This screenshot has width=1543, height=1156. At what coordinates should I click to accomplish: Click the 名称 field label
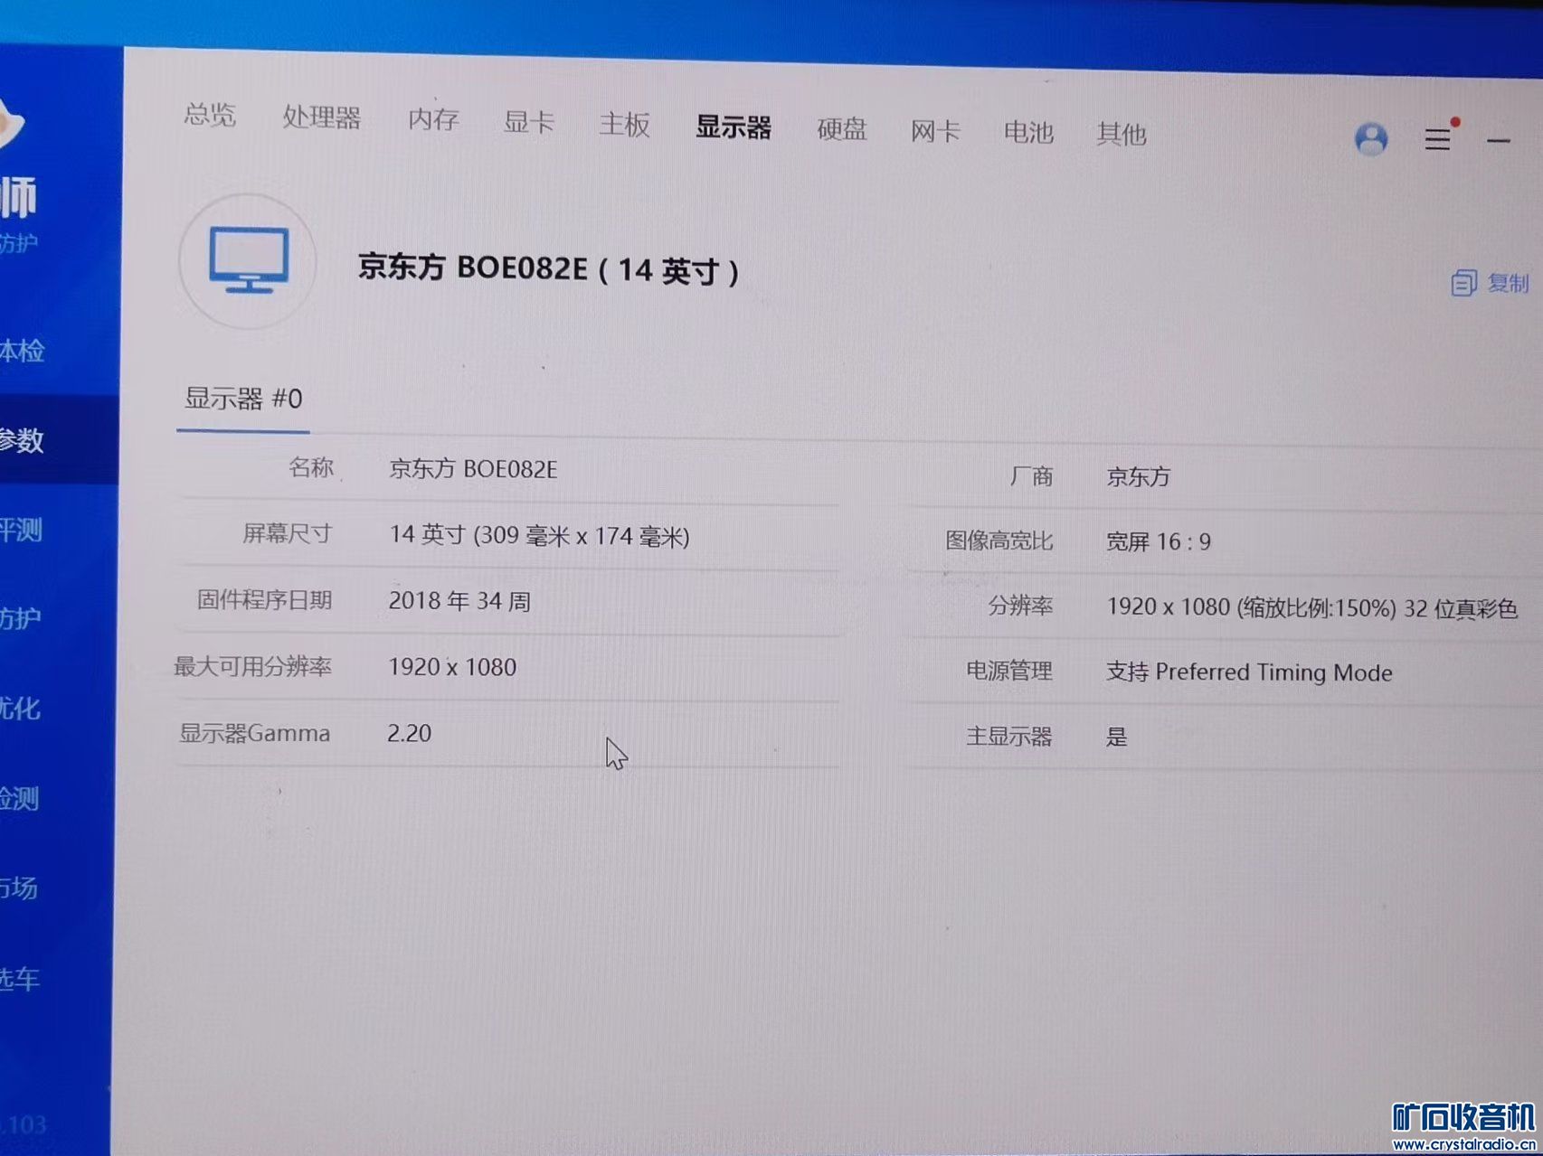311,467
